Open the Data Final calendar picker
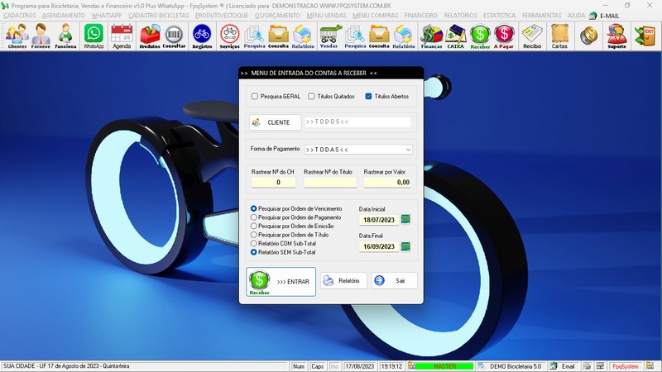662x372 pixels. pyautogui.click(x=405, y=246)
